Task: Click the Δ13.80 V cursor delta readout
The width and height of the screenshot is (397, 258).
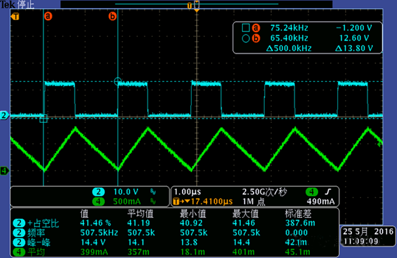Action: (x=354, y=48)
